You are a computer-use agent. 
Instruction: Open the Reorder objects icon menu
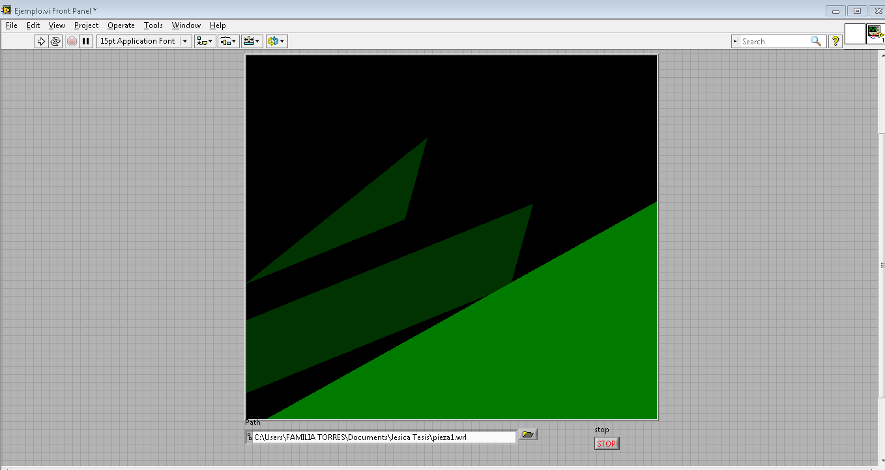274,40
